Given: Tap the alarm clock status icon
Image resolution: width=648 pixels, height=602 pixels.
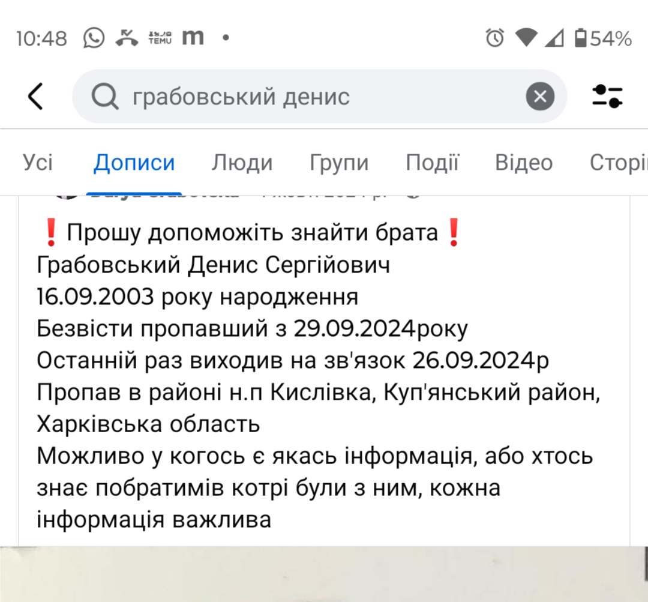Looking at the screenshot, I should [x=494, y=38].
